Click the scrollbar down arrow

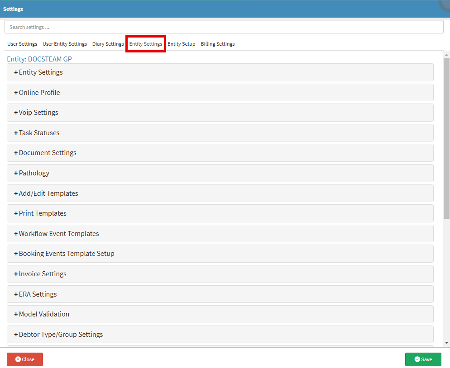[x=446, y=343]
